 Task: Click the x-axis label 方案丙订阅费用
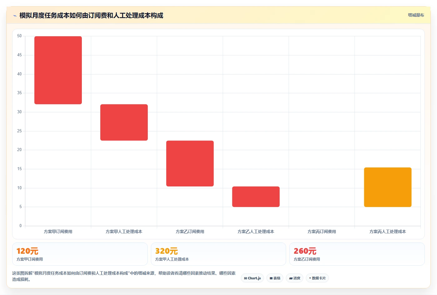[x=322, y=231]
